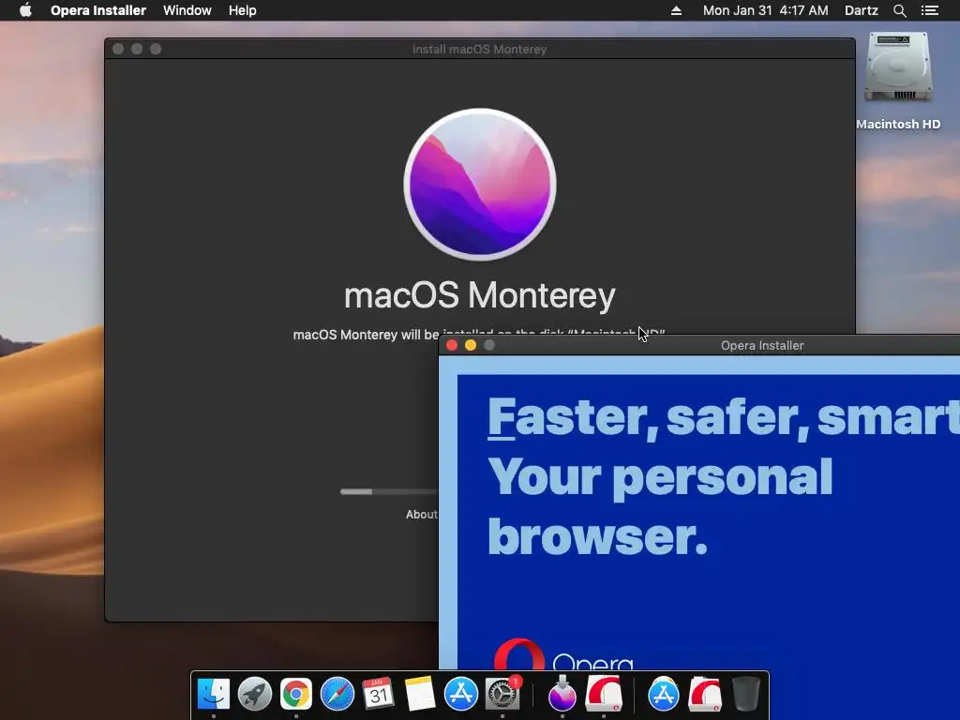Click the Monterey install progress bar
960x720 pixels.
click(389, 491)
